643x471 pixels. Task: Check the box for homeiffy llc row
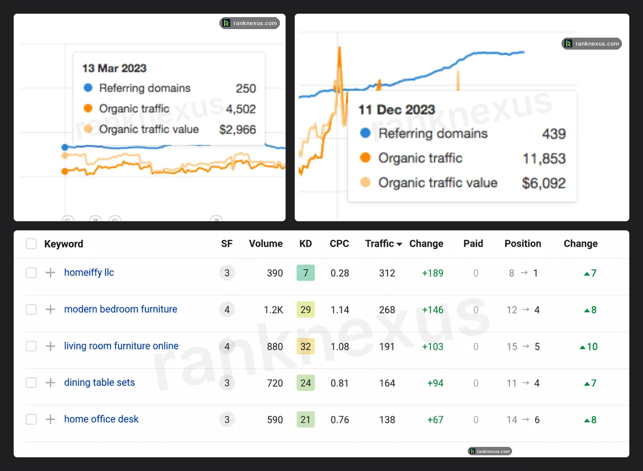pos(31,273)
